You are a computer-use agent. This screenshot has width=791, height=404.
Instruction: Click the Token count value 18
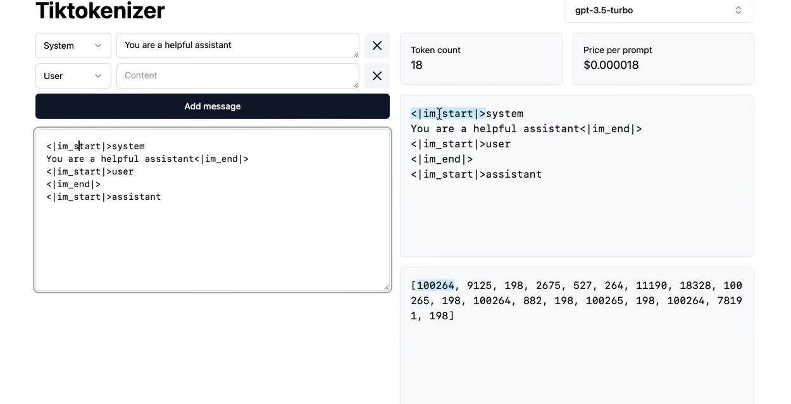pyautogui.click(x=416, y=65)
